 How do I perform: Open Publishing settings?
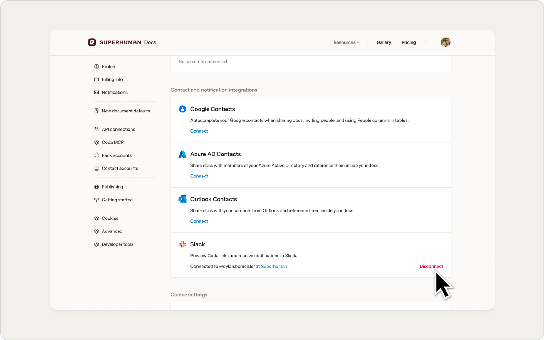(112, 187)
